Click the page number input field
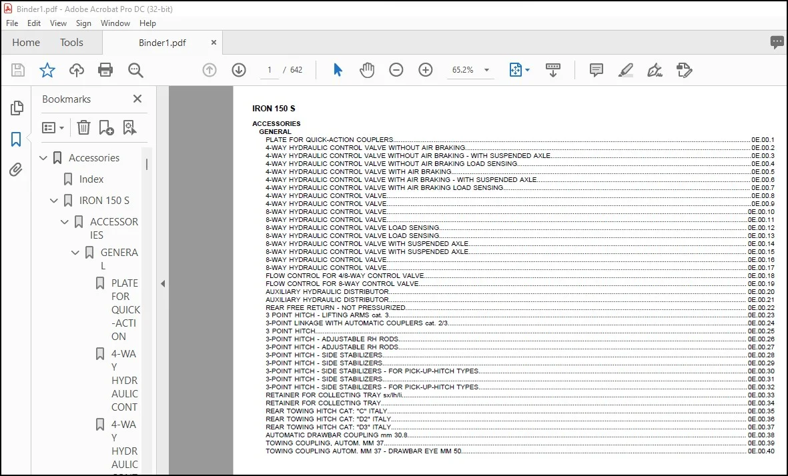 point(270,70)
